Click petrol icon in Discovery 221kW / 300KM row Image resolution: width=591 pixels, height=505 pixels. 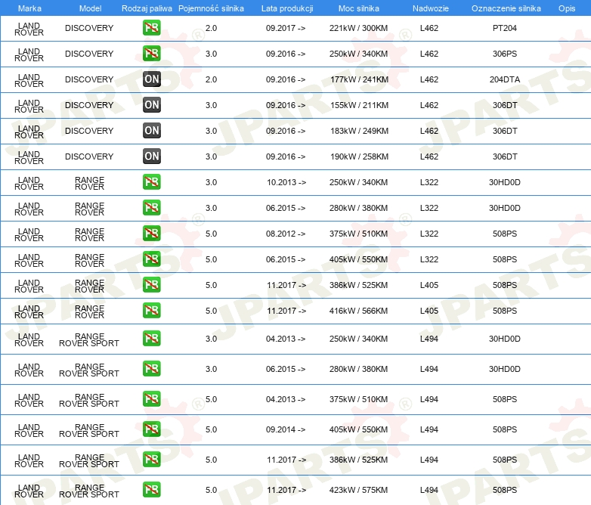pyautogui.click(x=151, y=28)
